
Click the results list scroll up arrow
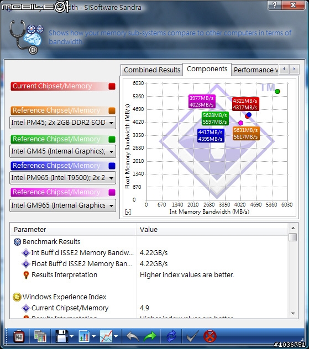pos(293,228)
